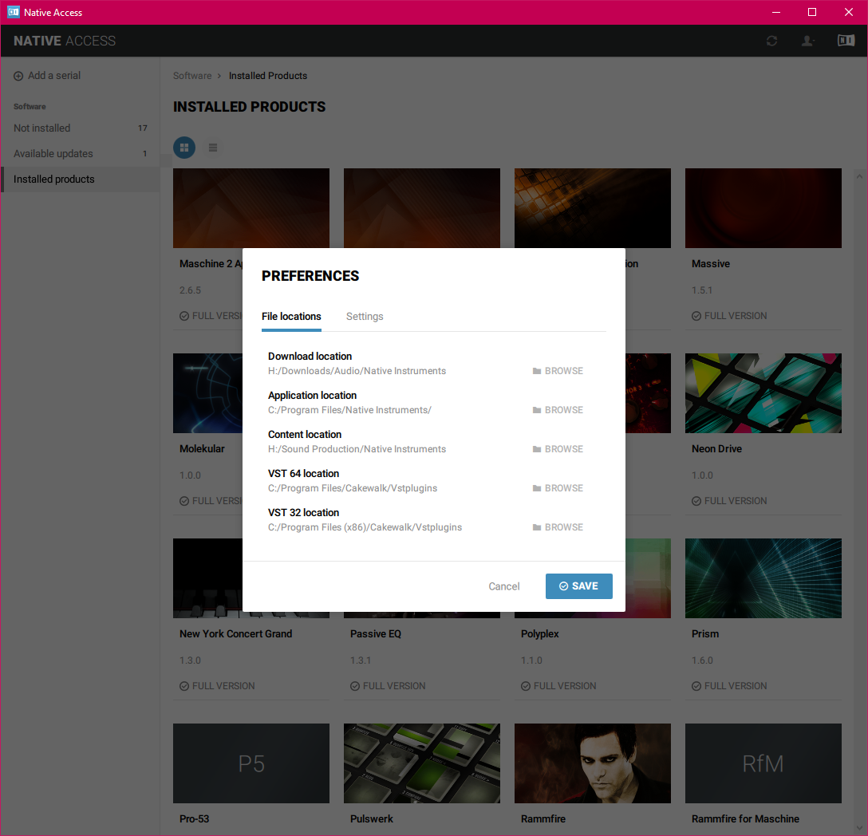Click Massive FULL VERSION status
The height and width of the screenshot is (836, 868).
tap(729, 316)
